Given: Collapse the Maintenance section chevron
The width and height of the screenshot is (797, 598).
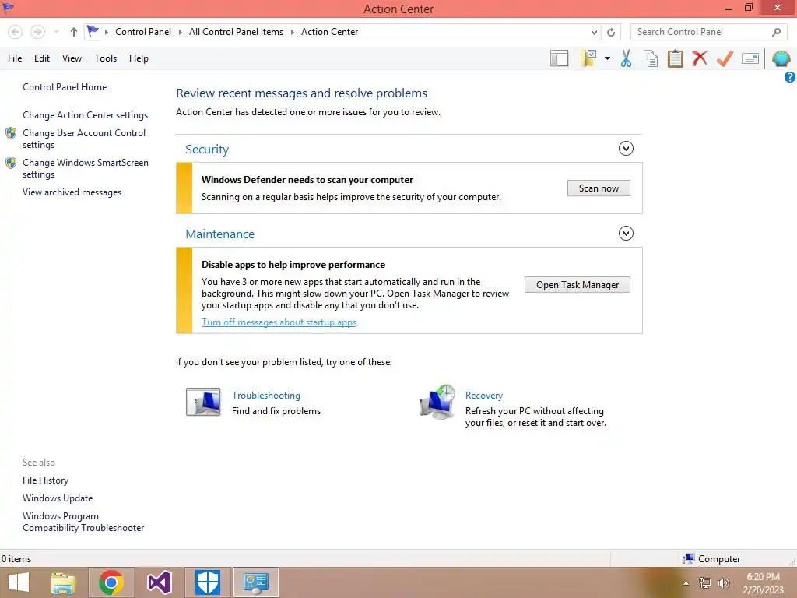Looking at the screenshot, I should click(626, 234).
